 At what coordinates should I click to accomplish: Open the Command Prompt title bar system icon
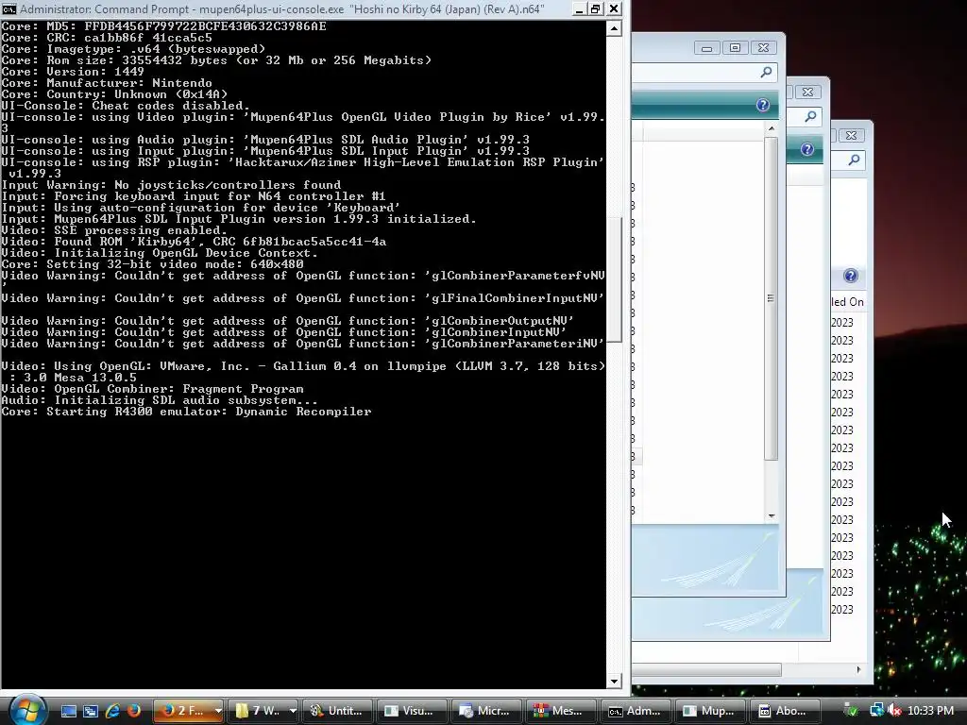pyautogui.click(x=8, y=8)
